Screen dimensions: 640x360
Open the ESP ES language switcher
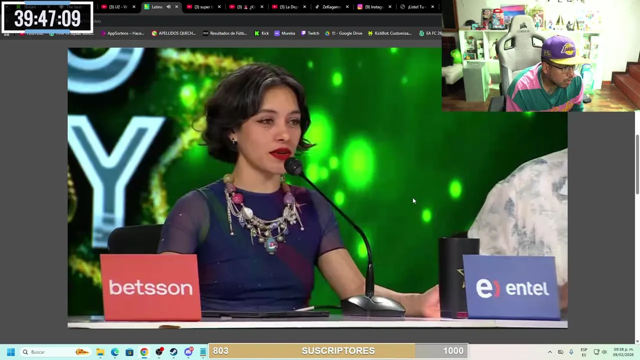click(584, 352)
